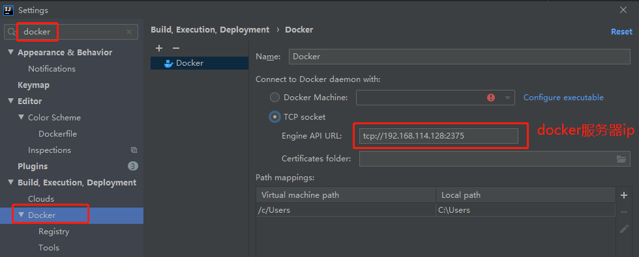Select the Docker entry in configuration list
This screenshot has height=257, width=639.
click(x=200, y=63)
